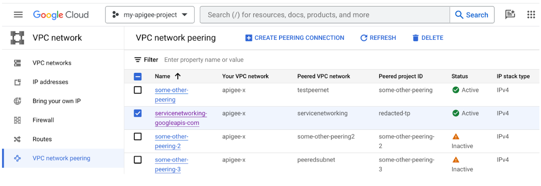Toggle the select-all header checkbox
Viewport: 541px width, 186px height.
pyautogui.click(x=138, y=76)
